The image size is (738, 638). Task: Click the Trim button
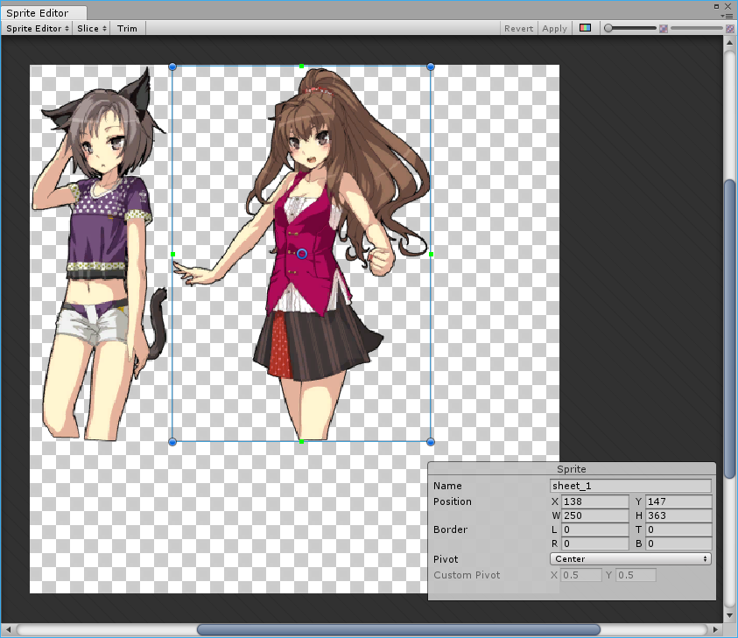[127, 28]
